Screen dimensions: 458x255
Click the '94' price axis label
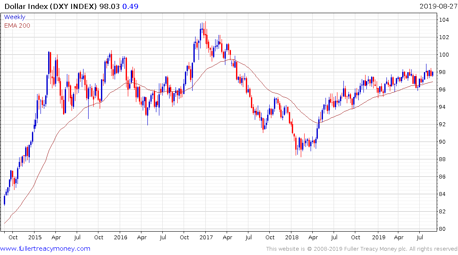pos(443,107)
